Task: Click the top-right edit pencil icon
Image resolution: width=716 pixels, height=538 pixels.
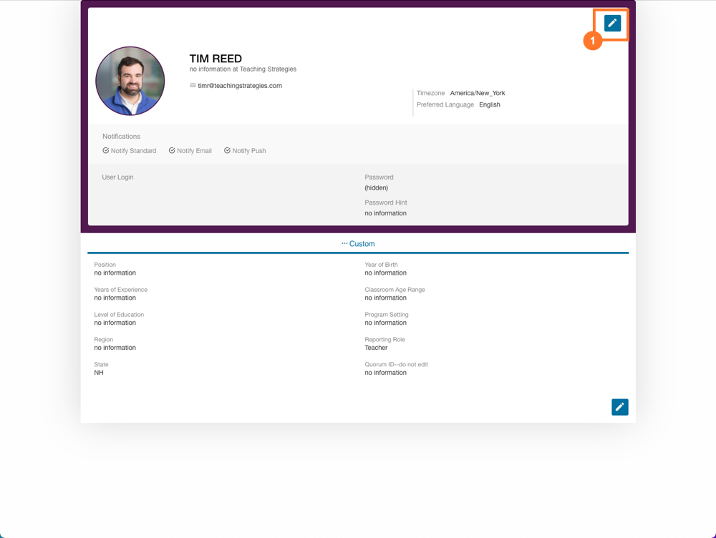Action: tap(611, 22)
